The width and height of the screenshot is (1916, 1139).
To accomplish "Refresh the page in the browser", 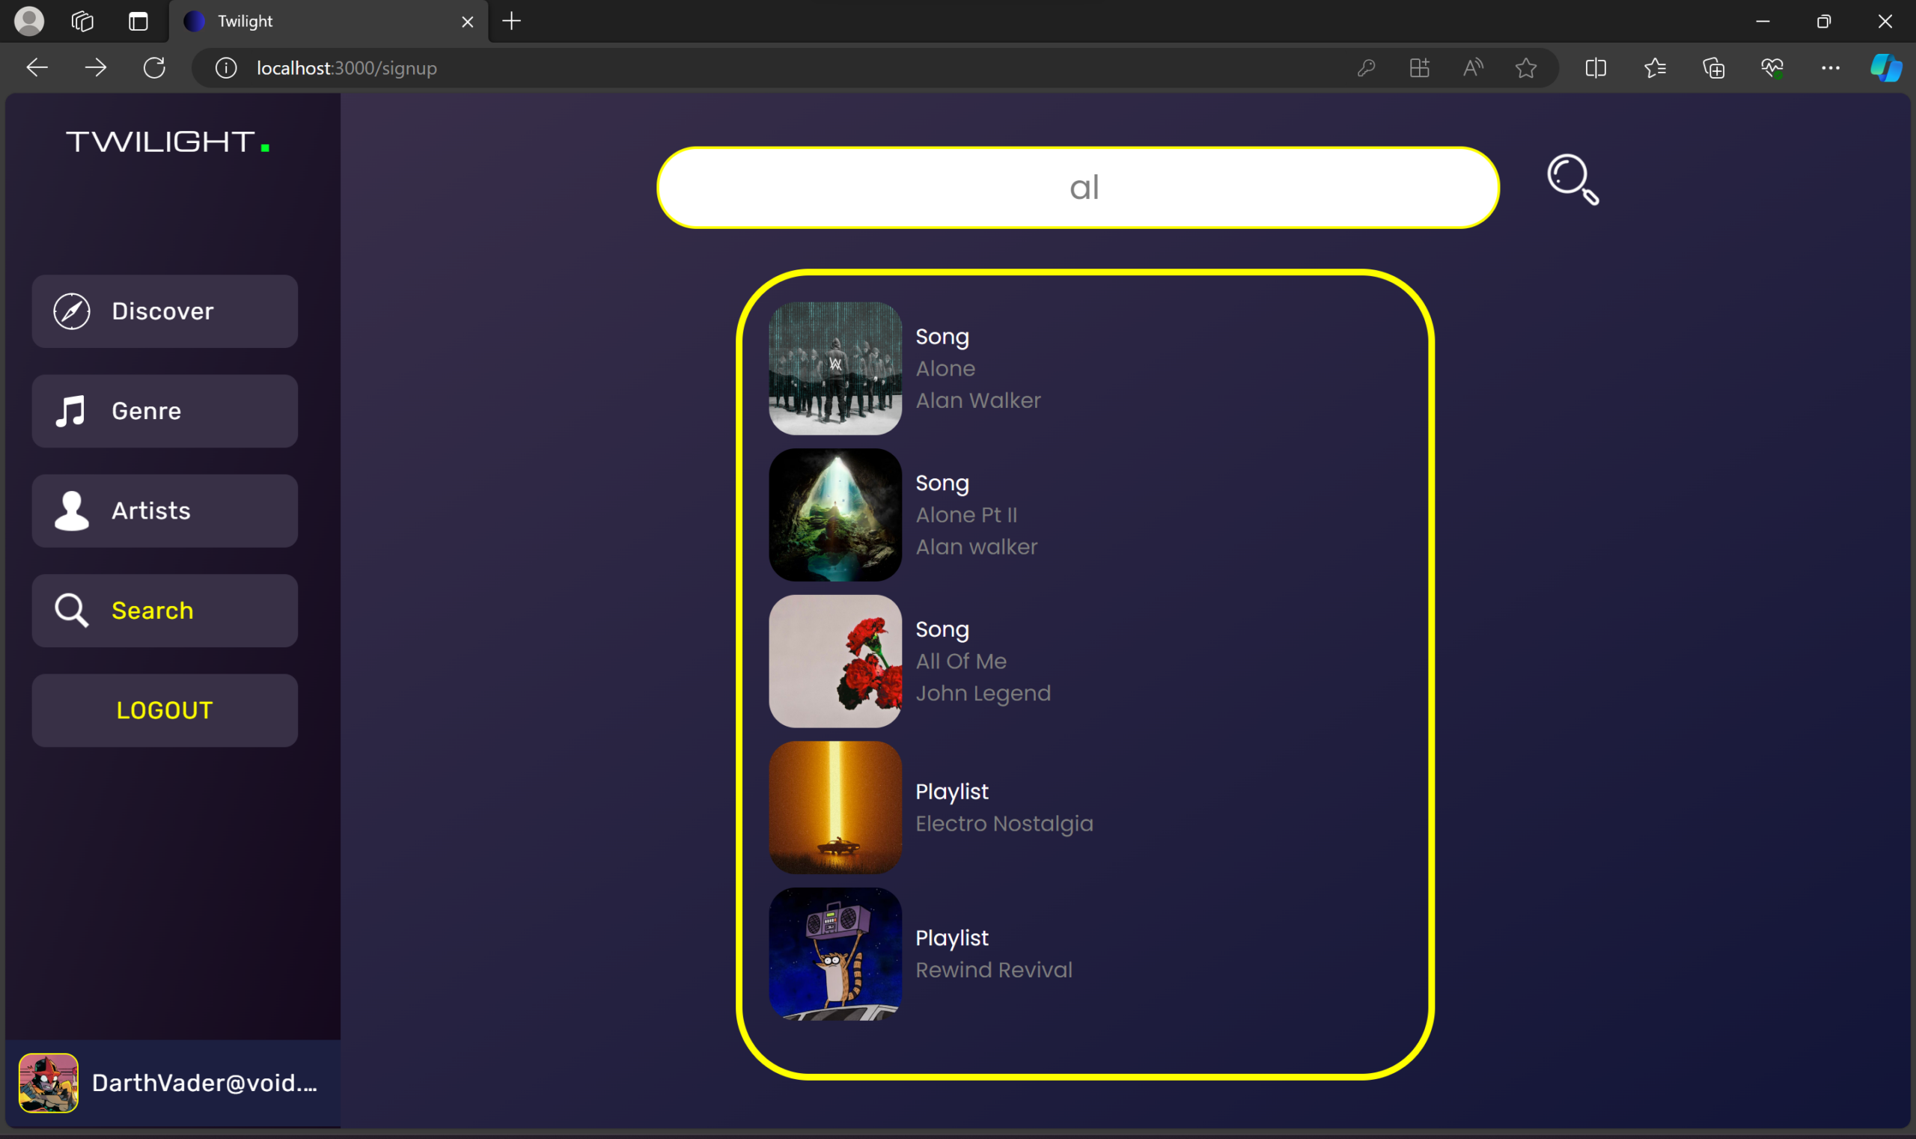I will pos(154,67).
